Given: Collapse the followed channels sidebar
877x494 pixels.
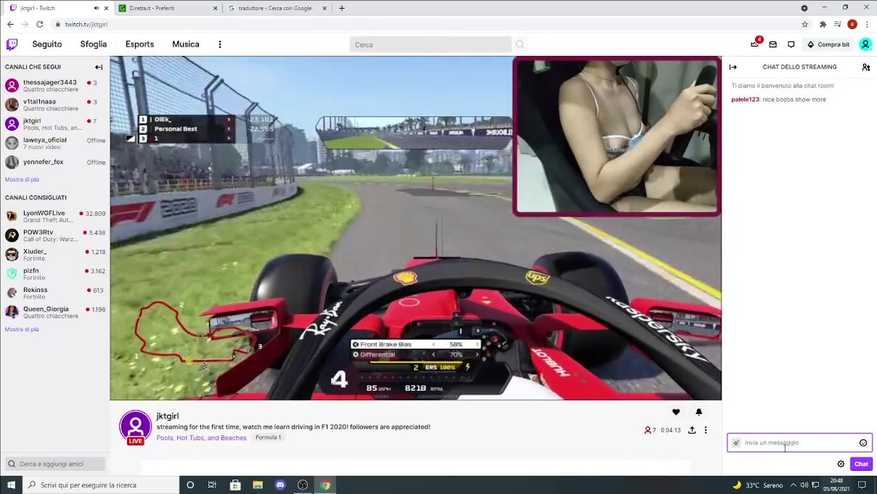Looking at the screenshot, I should [99, 67].
